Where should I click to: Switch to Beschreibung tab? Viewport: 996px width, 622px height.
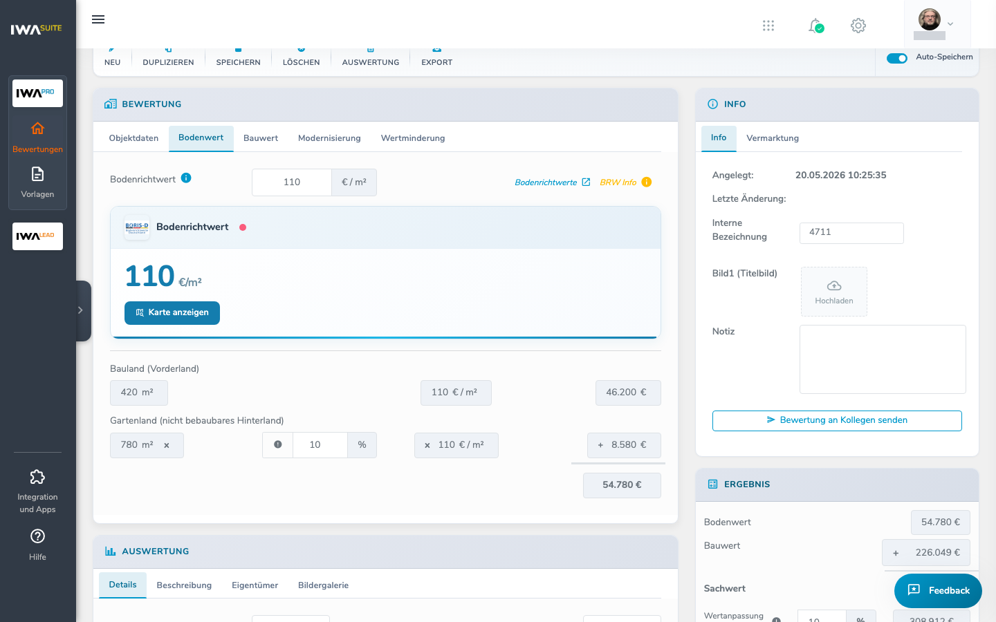pos(184,585)
